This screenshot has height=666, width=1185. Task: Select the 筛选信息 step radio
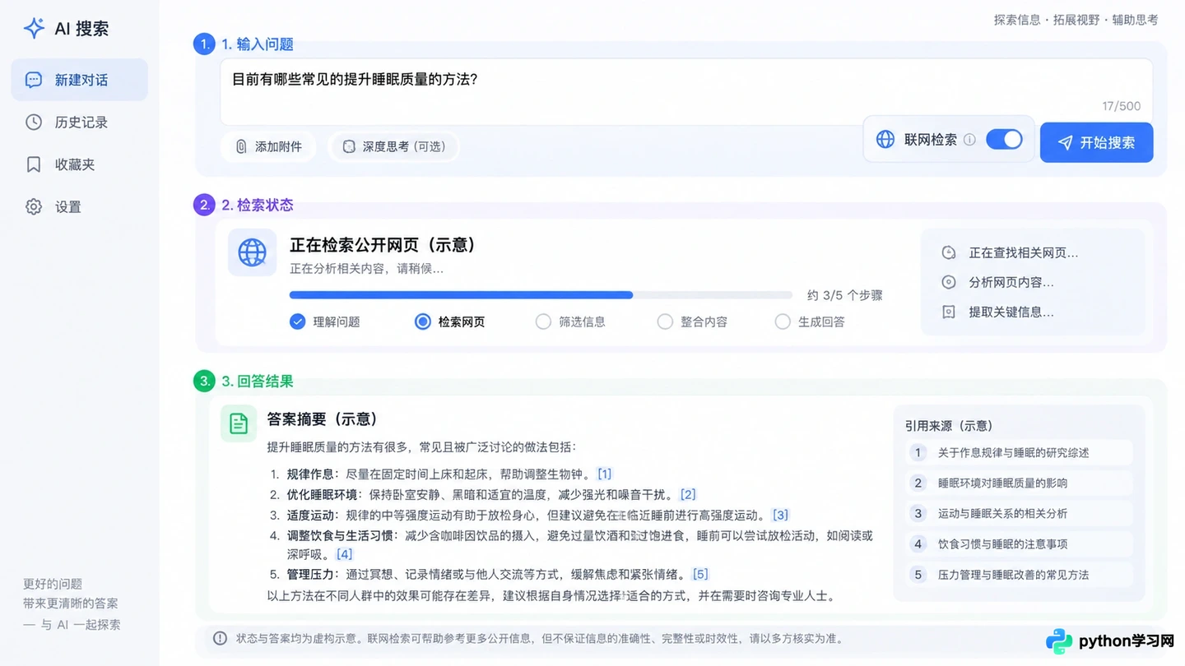click(x=543, y=321)
